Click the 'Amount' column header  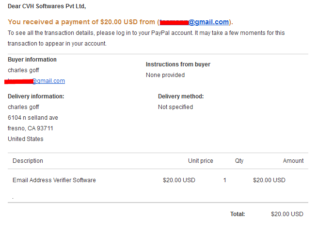(293, 161)
